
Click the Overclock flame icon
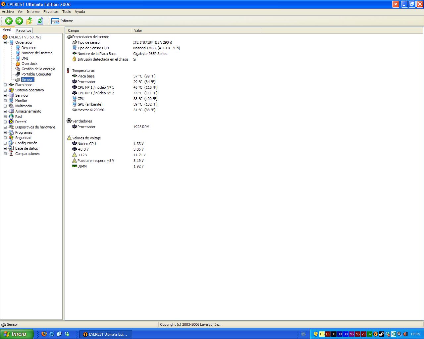(x=18, y=64)
